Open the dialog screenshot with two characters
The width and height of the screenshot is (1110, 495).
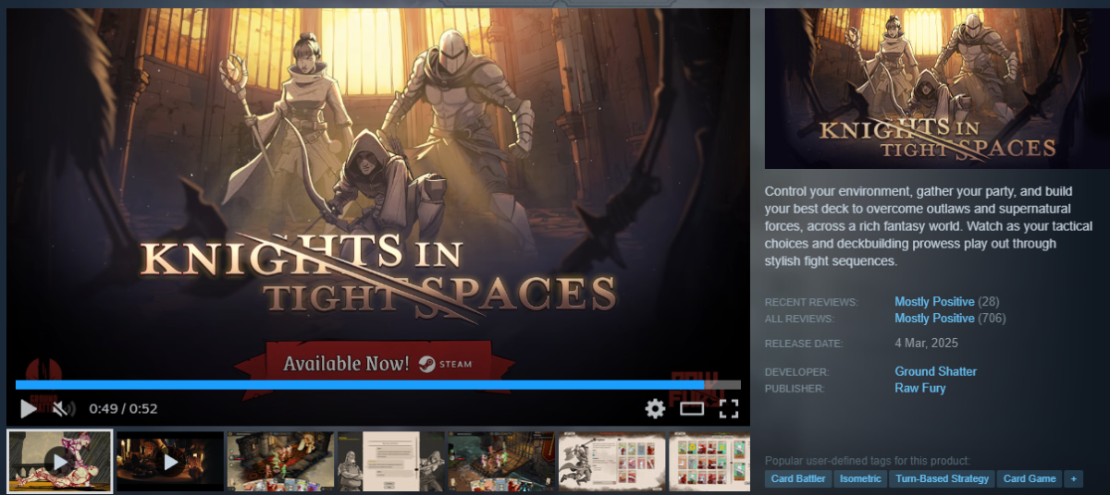click(x=390, y=461)
